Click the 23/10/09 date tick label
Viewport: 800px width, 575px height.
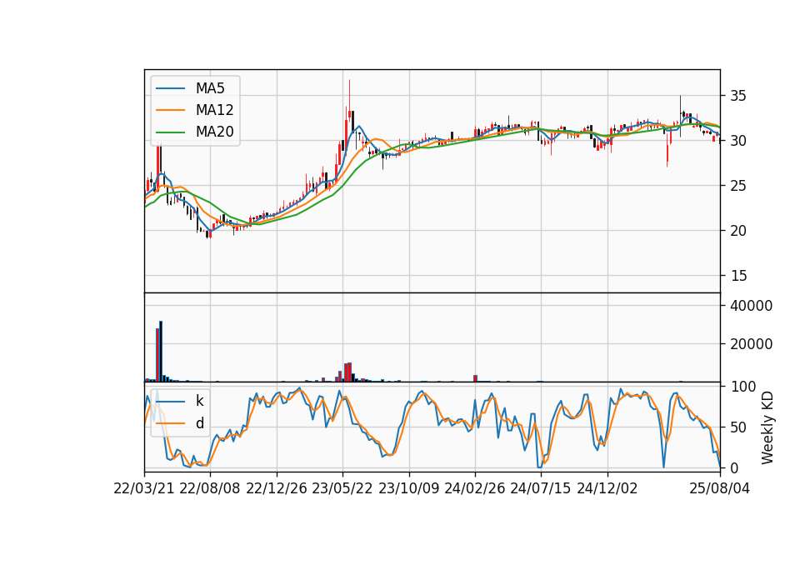tap(408, 488)
